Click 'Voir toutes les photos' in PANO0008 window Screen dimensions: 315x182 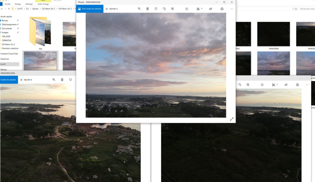click(90, 9)
